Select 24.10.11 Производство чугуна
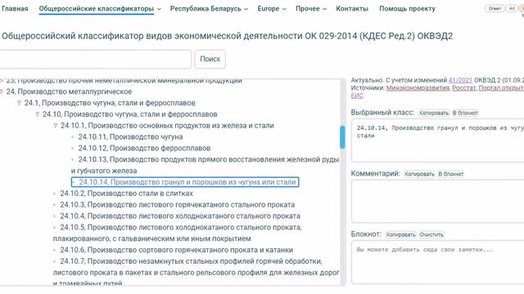Image resolution: width=524 pixels, height=294 pixels. click(x=130, y=137)
